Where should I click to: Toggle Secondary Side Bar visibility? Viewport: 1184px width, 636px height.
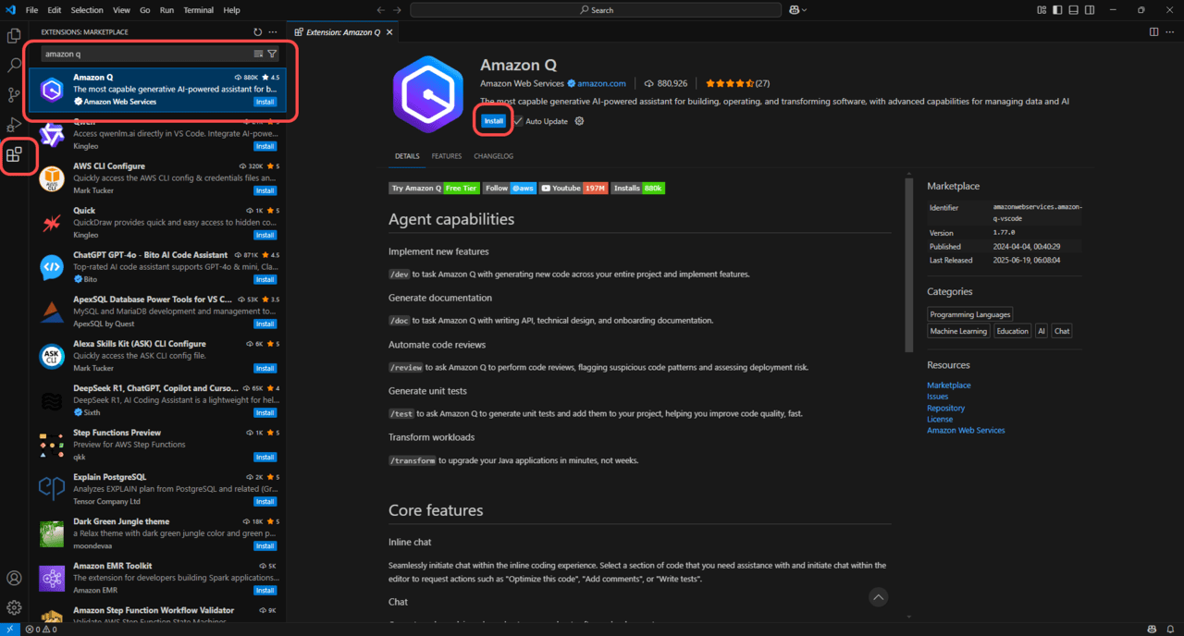pyautogui.click(x=1088, y=10)
